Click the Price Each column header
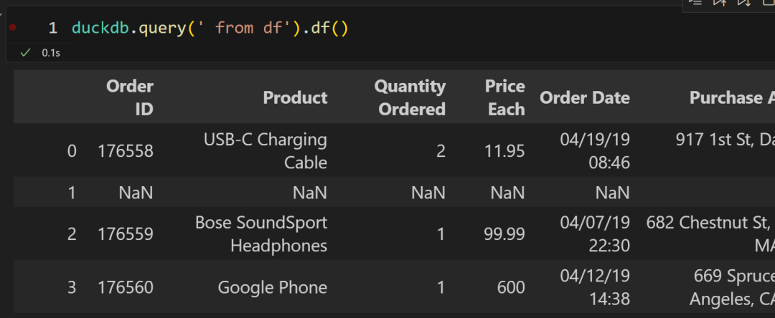The height and width of the screenshot is (318, 775). pos(505,97)
